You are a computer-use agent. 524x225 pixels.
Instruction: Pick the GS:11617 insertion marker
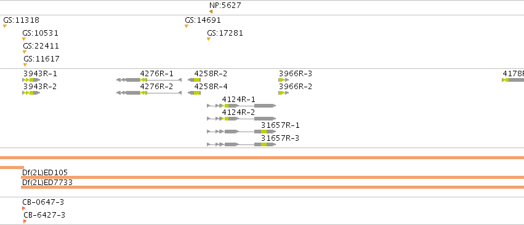coord(25,65)
